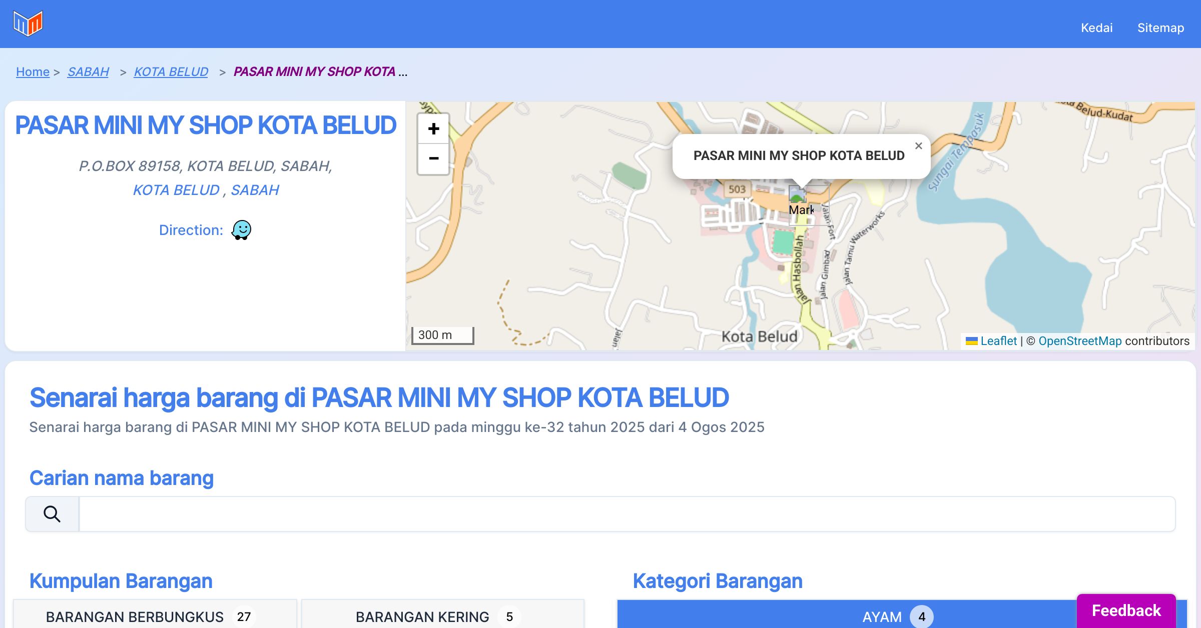Click the search magnifier icon

tap(52, 514)
